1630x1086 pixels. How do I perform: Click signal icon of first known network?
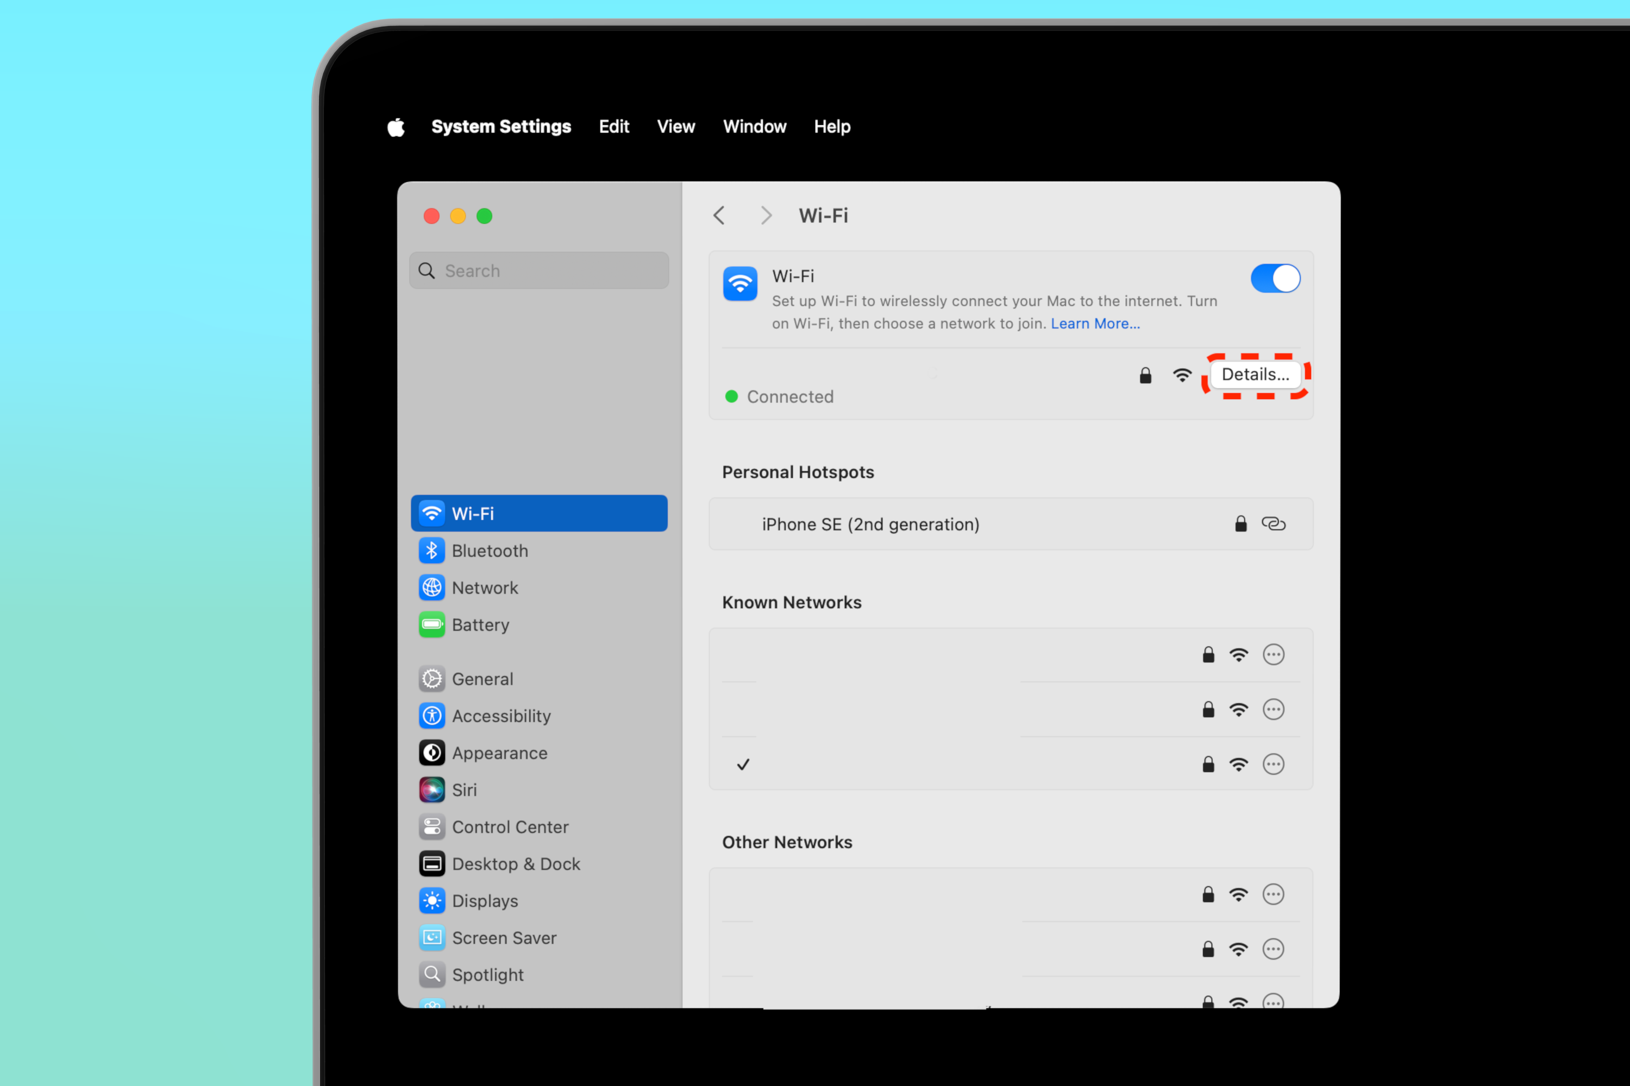1238,654
